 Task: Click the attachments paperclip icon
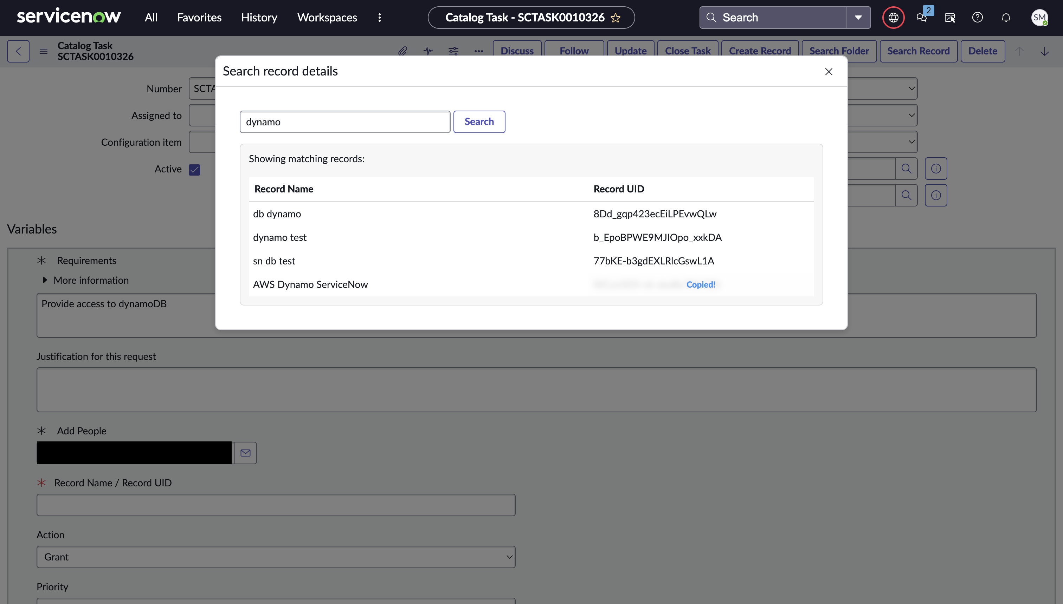coord(402,51)
